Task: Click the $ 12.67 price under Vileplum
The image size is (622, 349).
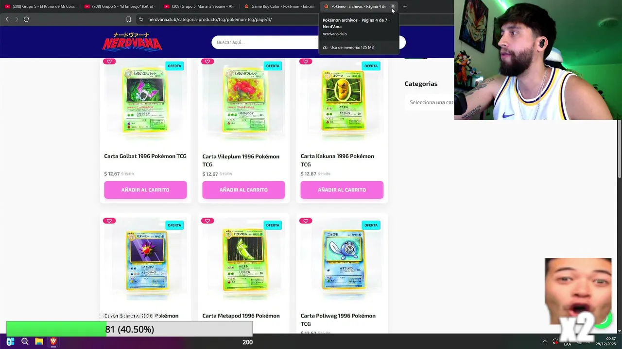Action: tap(210, 174)
